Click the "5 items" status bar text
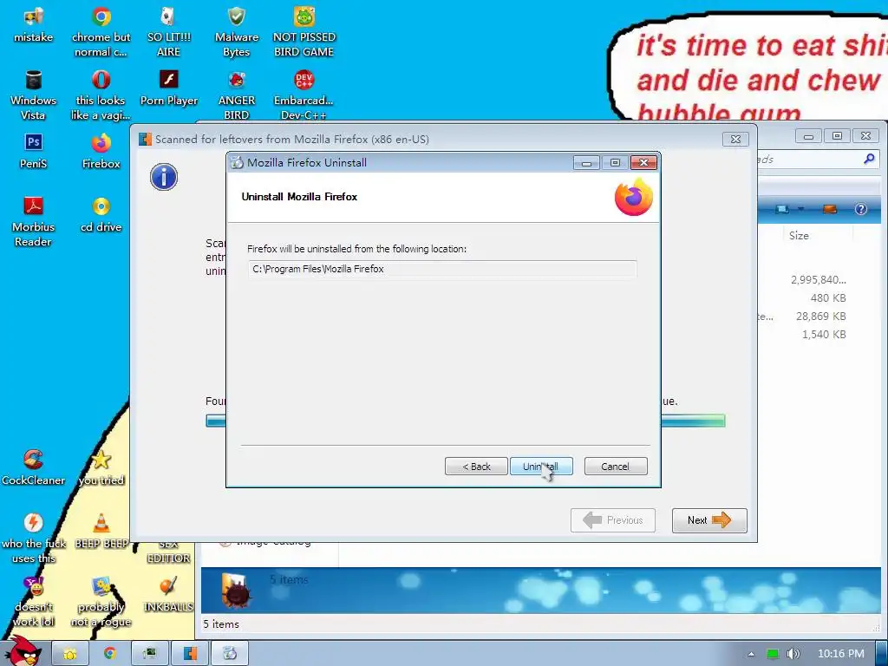 (x=221, y=624)
